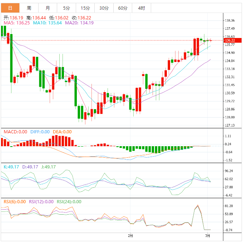Open the 月 (monthly) chart tab

point(48,8)
